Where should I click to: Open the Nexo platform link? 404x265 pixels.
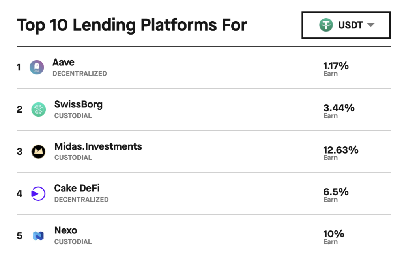coord(66,231)
